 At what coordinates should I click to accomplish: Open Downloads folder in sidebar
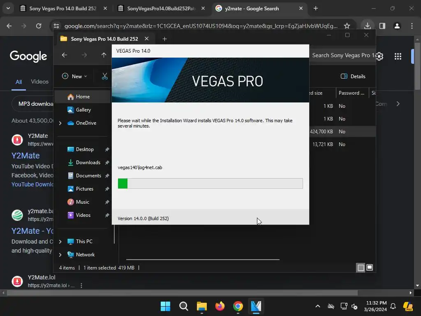point(88,163)
